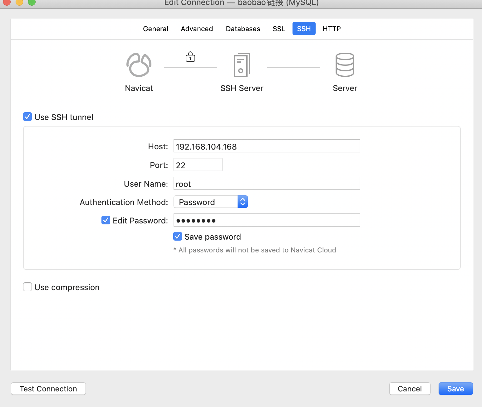The image size is (482, 407).
Task: Click the Navicat Cloud password note
Action: click(x=255, y=250)
